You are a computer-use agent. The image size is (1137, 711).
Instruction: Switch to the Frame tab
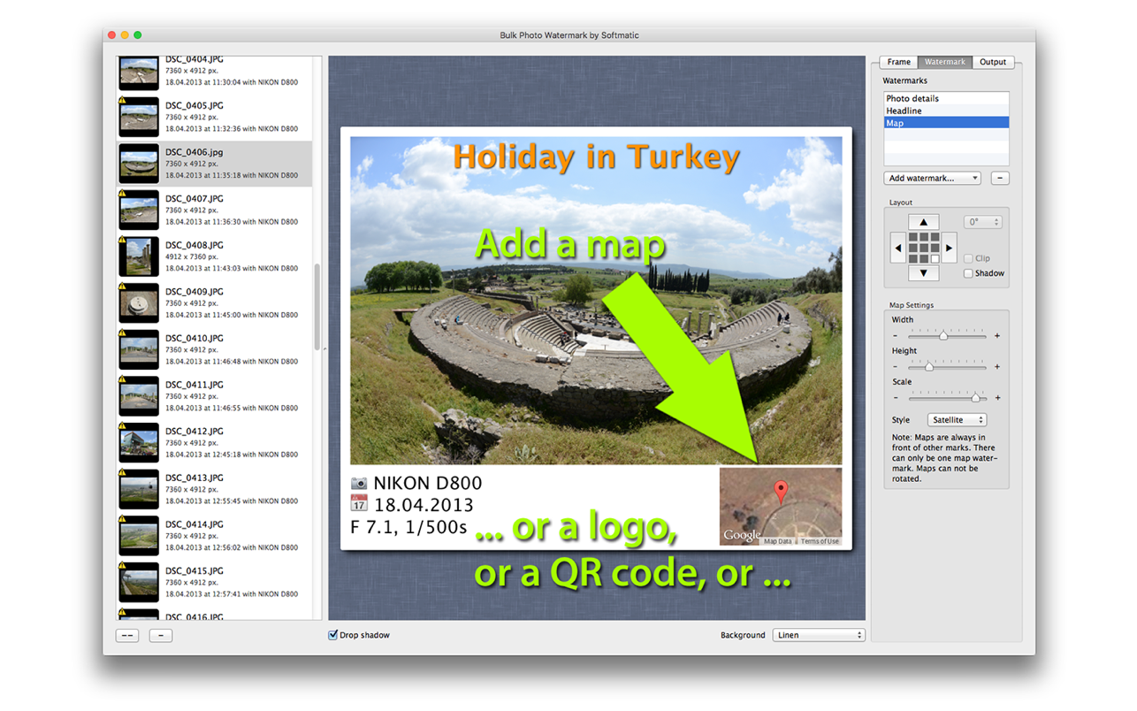coord(898,62)
